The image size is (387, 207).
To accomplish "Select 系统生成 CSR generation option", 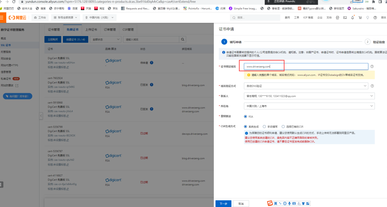I will click(x=245, y=127).
